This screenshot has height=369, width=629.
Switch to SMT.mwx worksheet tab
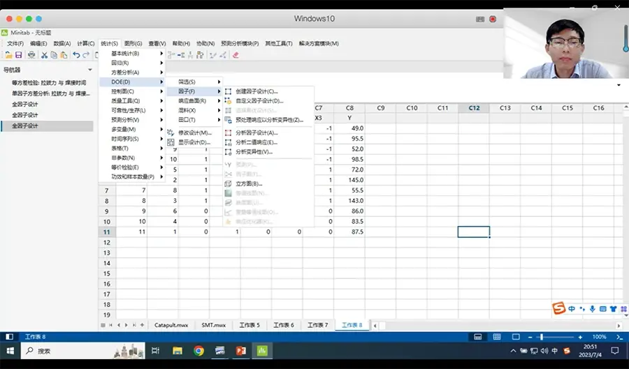pyautogui.click(x=214, y=325)
